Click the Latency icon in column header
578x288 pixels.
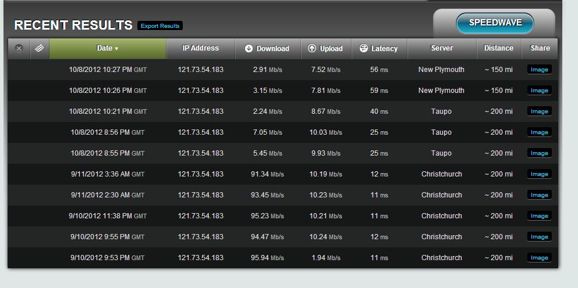[x=363, y=48]
